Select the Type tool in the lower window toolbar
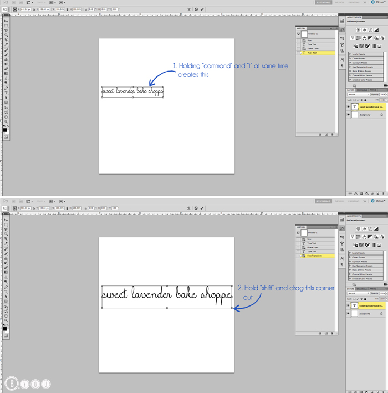 (6, 292)
